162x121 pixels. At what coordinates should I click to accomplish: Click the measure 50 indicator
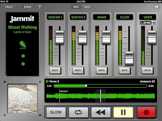(147, 81)
